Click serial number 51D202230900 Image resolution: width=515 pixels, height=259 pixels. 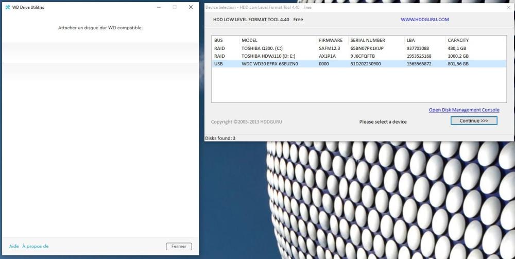366,64
